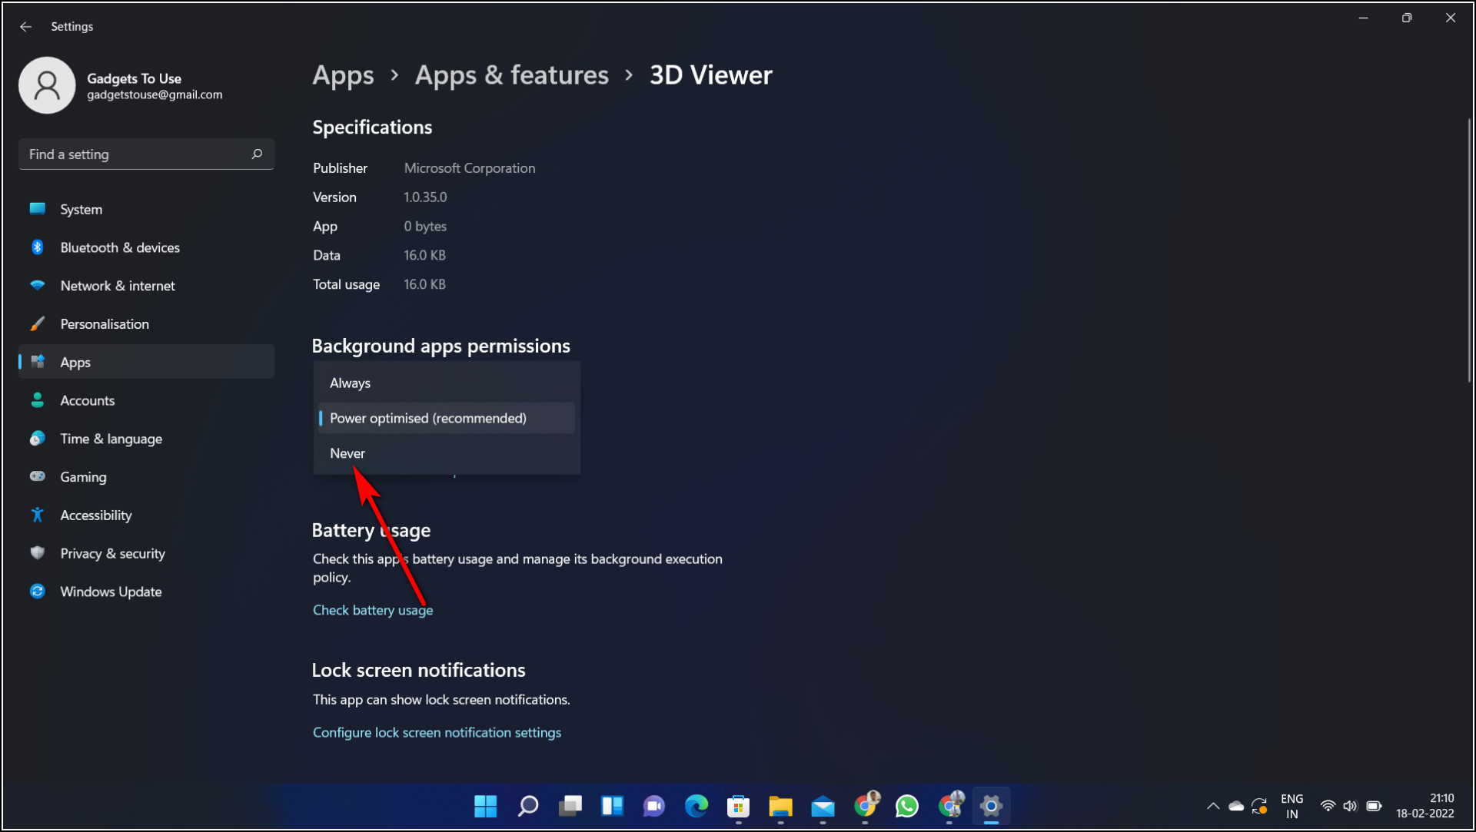This screenshot has height=832, width=1476.
Task: Open the ENG IN language switcher
Action: tap(1292, 806)
